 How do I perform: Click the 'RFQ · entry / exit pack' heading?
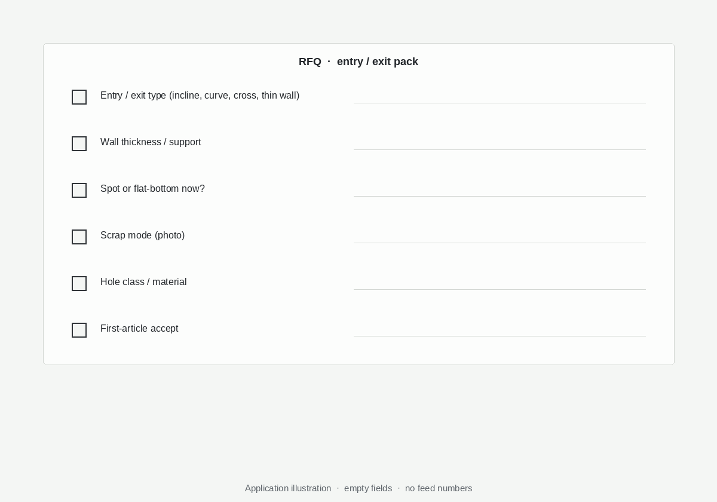pos(358,62)
